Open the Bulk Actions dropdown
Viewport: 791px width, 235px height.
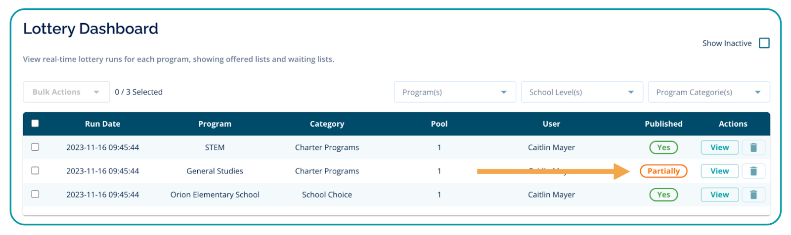coord(66,92)
